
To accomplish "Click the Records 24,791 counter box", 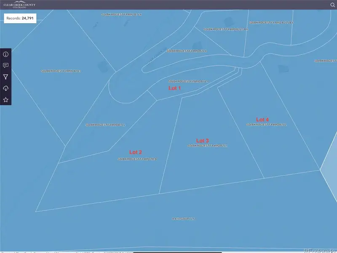I will coord(20,19).
